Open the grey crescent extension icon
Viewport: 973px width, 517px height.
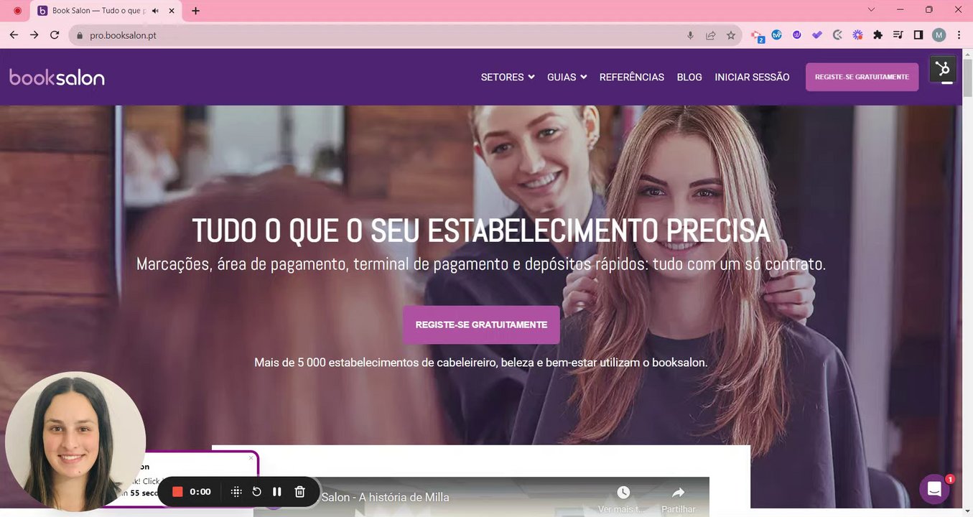[837, 34]
